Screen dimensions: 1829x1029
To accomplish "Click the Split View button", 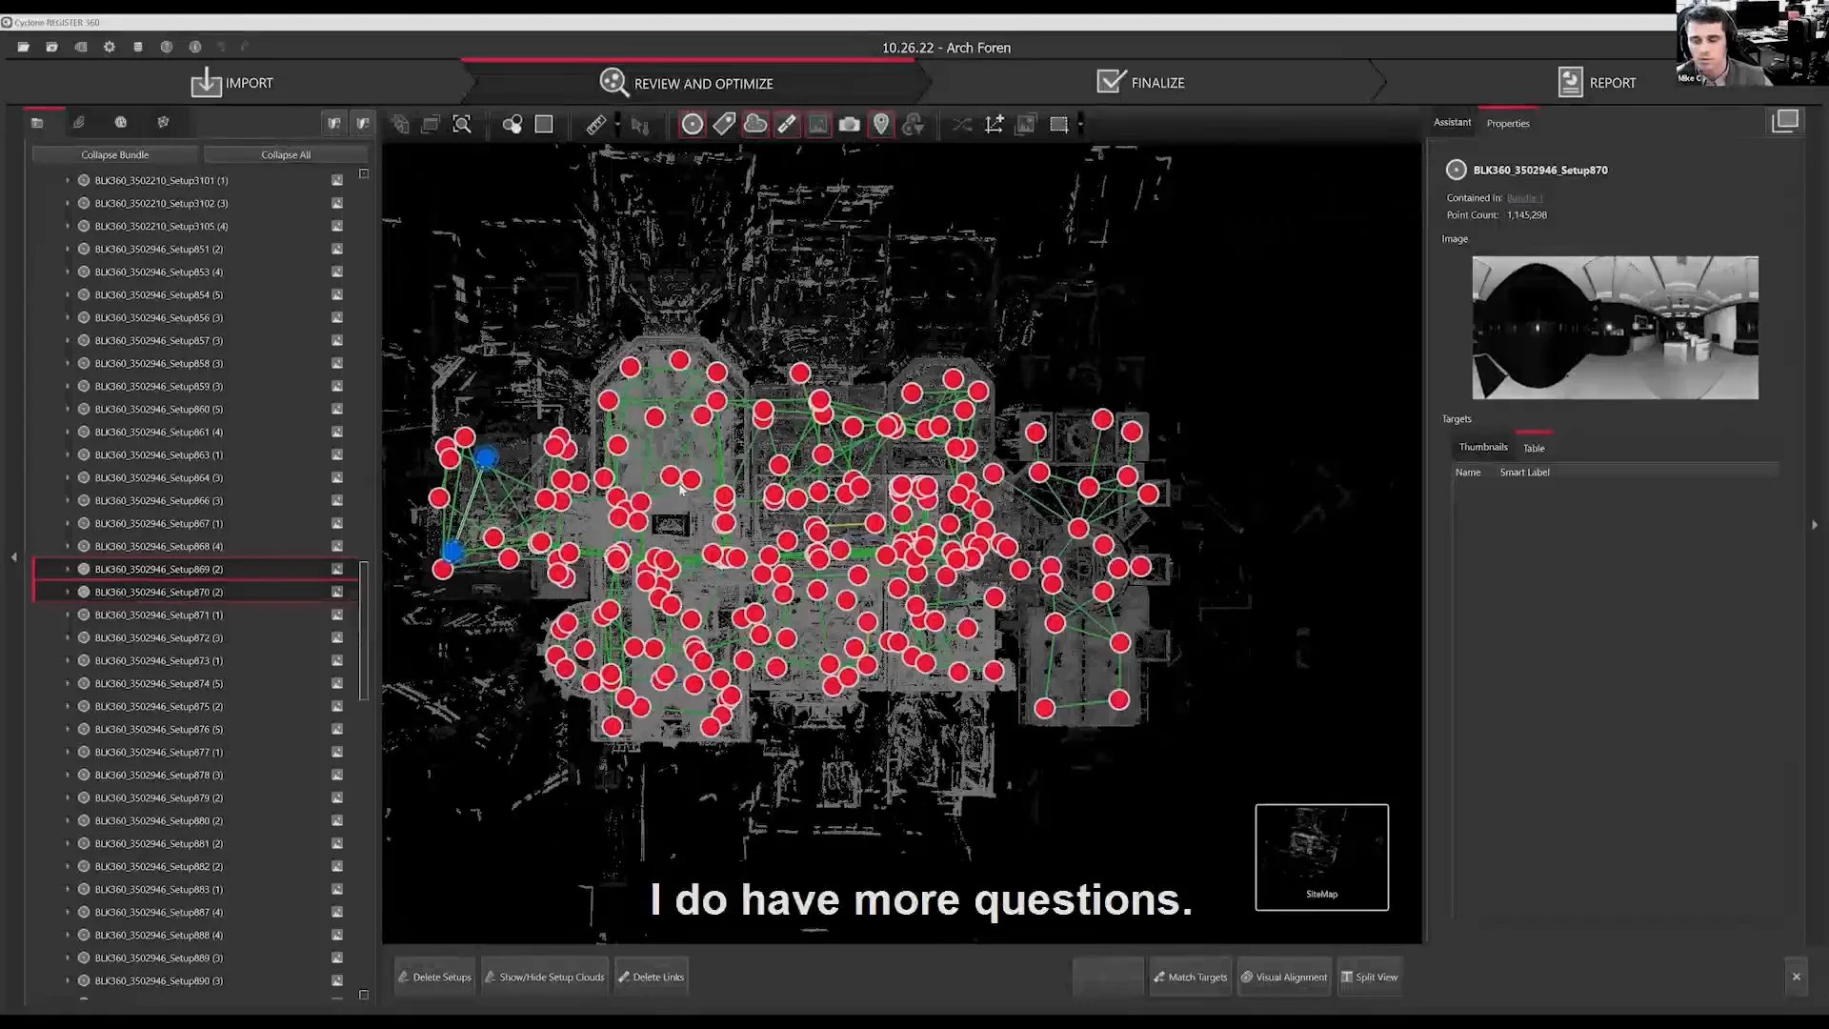I will click(1370, 977).
